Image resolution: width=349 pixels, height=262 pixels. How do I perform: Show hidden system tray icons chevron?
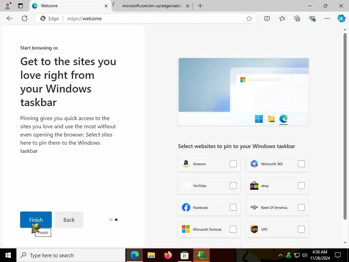coord(280,255)
